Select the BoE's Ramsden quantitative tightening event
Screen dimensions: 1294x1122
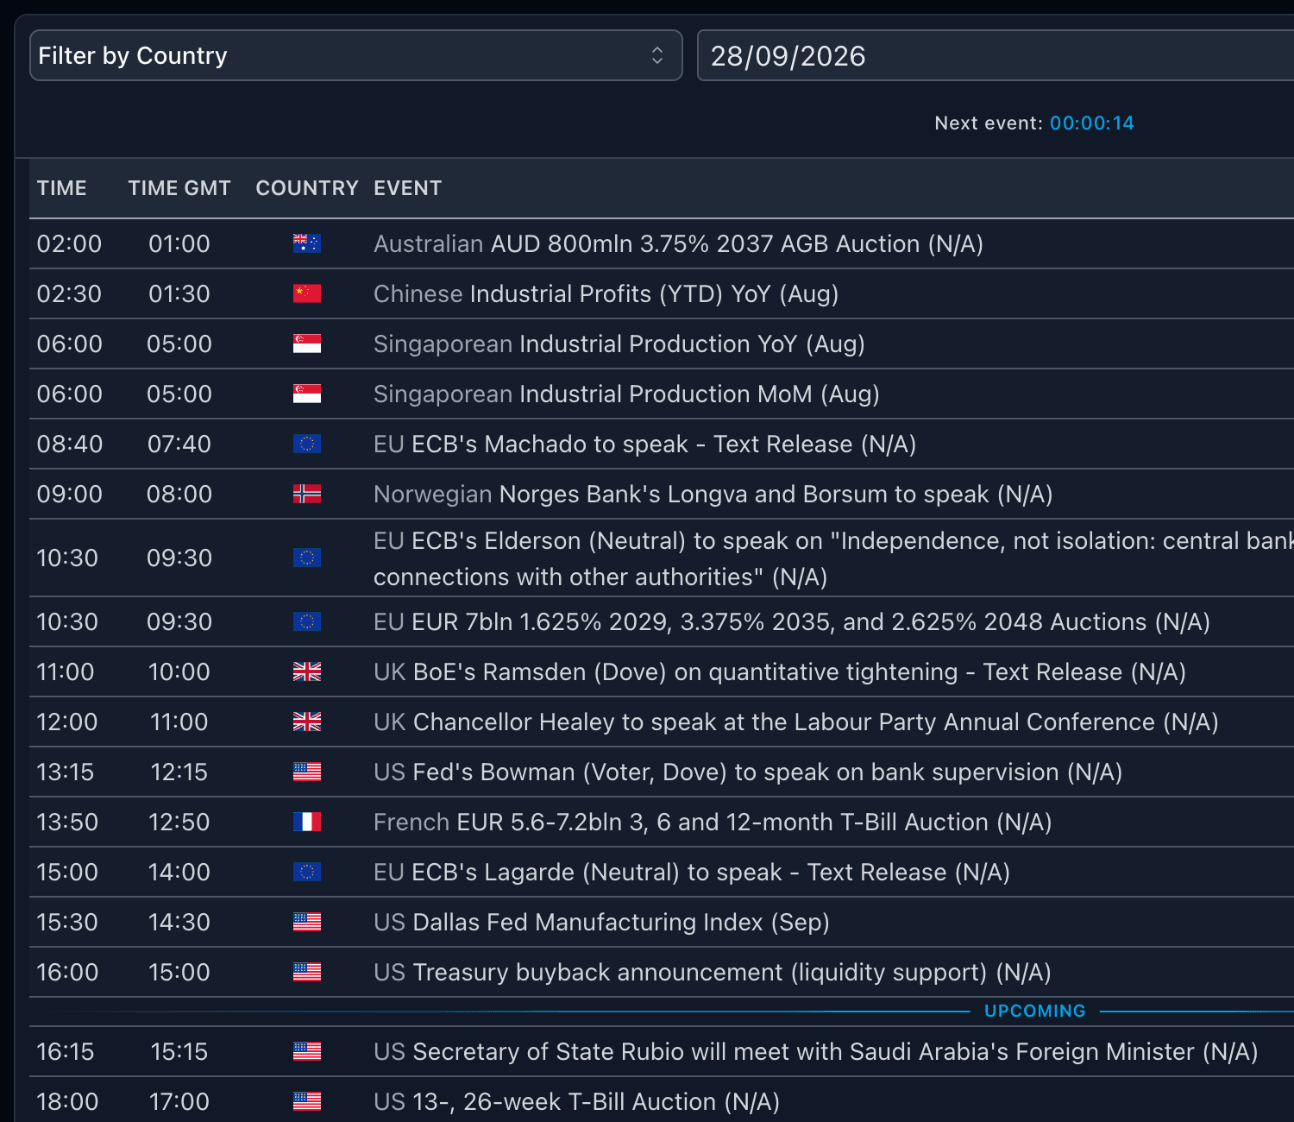click(x=780, y=671)
